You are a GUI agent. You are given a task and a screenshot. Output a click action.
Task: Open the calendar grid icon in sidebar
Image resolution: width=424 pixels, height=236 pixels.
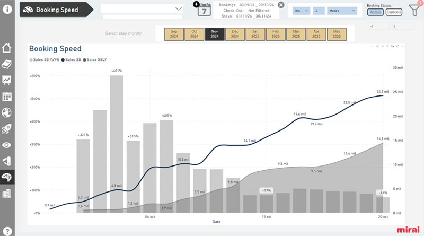[x=7, y=97]
